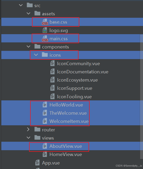Viewport: 143px width, 169px height.
Task: Select the views folder label
Action: (48, 138)
